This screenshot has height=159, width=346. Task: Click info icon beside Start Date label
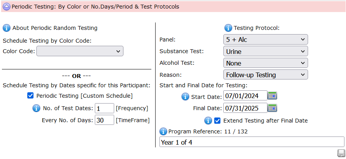185,97
